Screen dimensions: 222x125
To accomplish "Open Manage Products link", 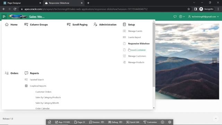I will 136,62.
